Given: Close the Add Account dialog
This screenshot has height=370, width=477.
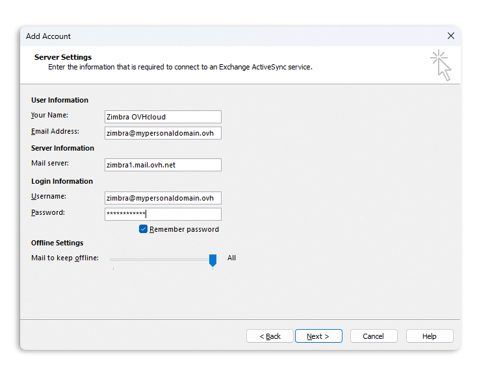Looking at the screenshot, I should pyautogui.click(x=450, y=36).
